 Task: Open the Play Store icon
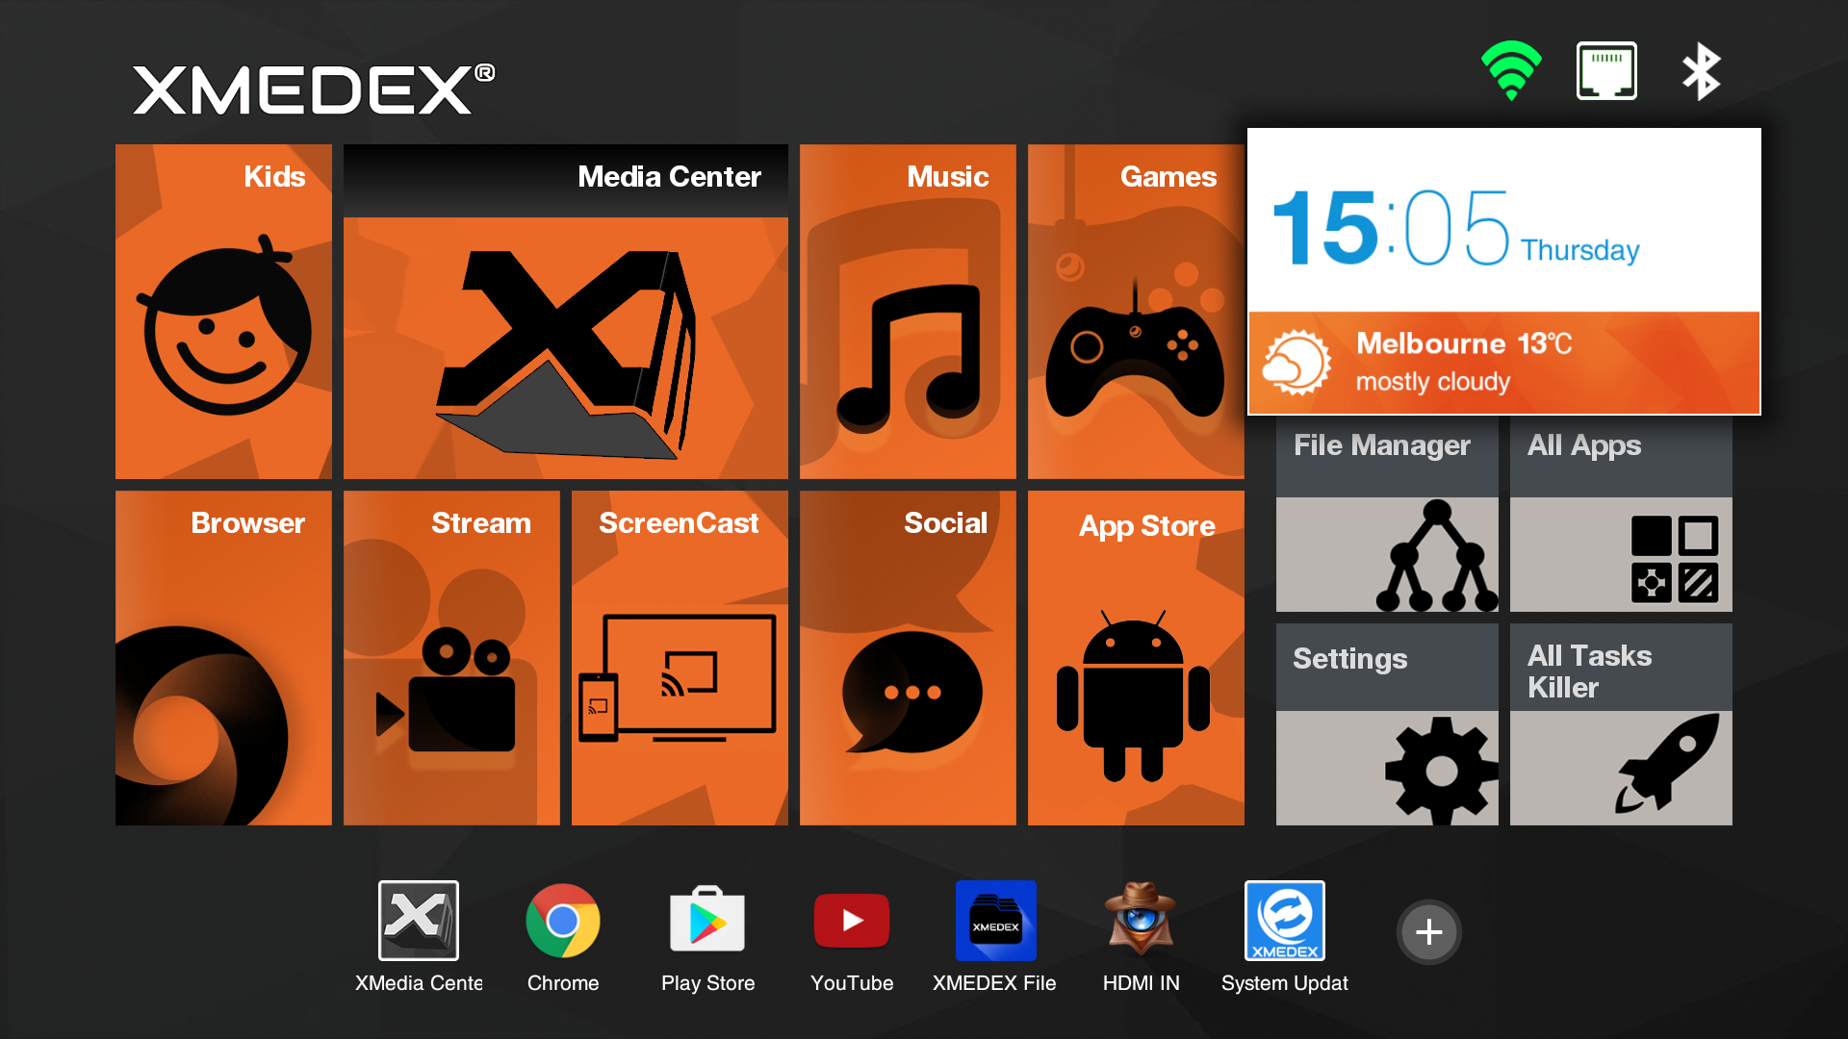pyautogui.click(x=707, y=921)
